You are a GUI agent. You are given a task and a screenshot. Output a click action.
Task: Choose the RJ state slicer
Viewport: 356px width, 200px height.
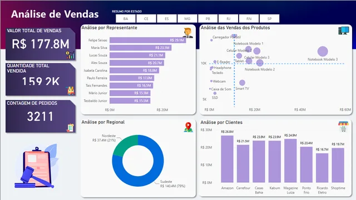(x=229, y=18)
